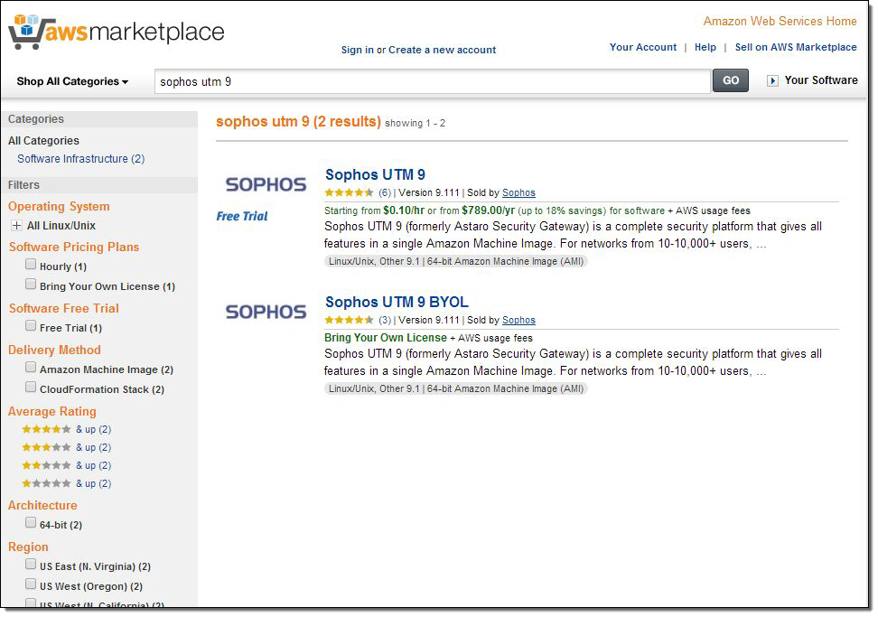
Task: Click the star rating for Sophos UTM 9
Action: pos(349,192)
